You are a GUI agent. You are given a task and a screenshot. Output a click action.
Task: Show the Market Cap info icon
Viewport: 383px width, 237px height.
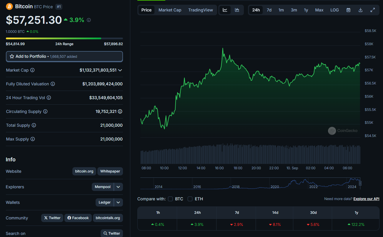[x=32, y=70]
